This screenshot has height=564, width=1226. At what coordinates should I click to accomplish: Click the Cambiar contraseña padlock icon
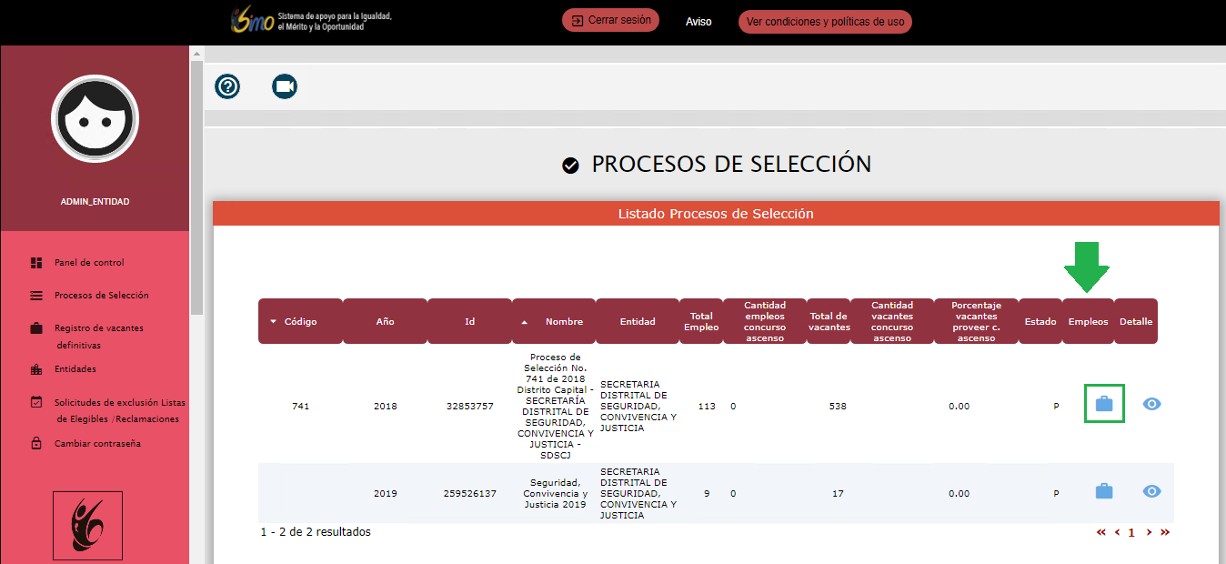pos(36,444)
